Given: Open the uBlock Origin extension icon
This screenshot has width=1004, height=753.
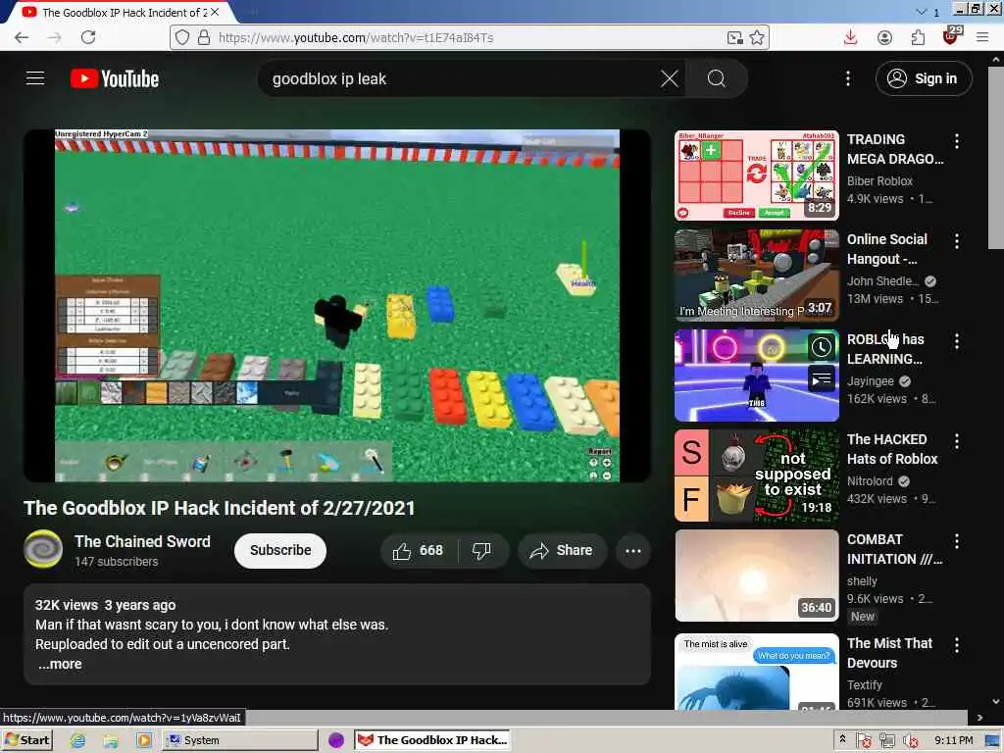Looking at the screenshot, I should point(951,36).
